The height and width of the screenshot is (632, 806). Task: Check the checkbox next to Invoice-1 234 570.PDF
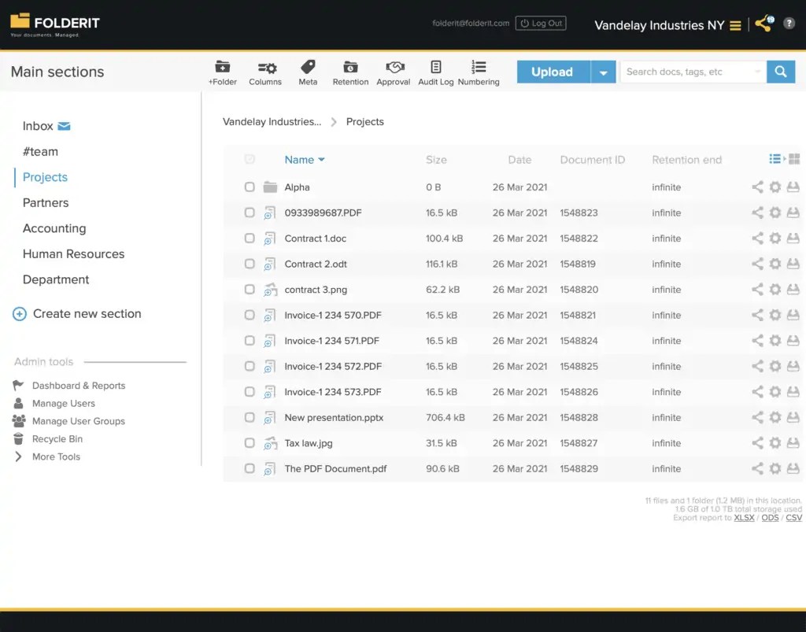point(250,315)
